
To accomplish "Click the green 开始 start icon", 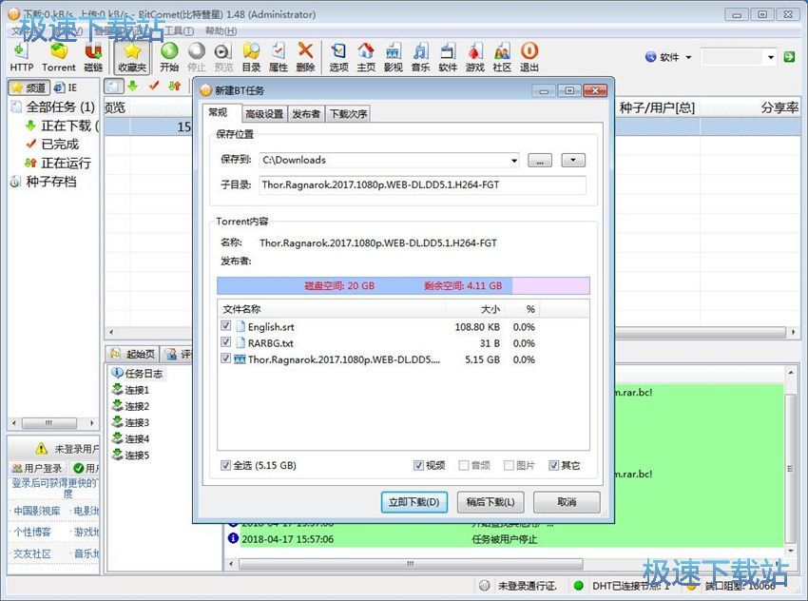I will pos(169,57).
